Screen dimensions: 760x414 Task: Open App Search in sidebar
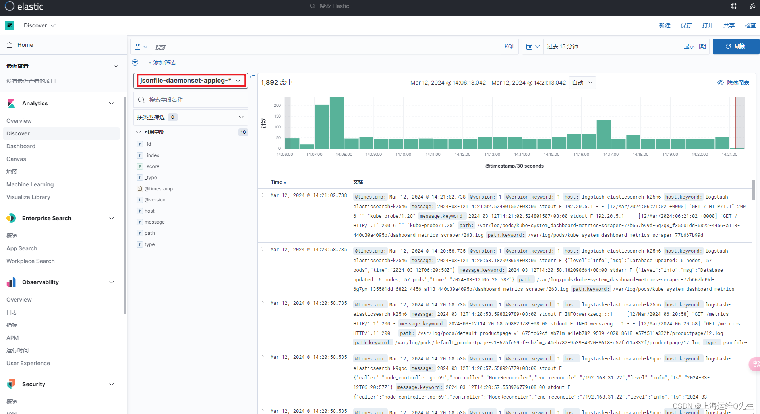coord(22,248)
